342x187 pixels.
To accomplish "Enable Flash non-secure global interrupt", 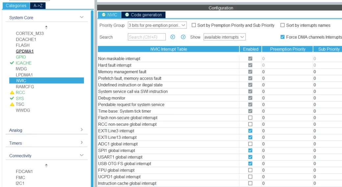I will [x=250, y=117].
